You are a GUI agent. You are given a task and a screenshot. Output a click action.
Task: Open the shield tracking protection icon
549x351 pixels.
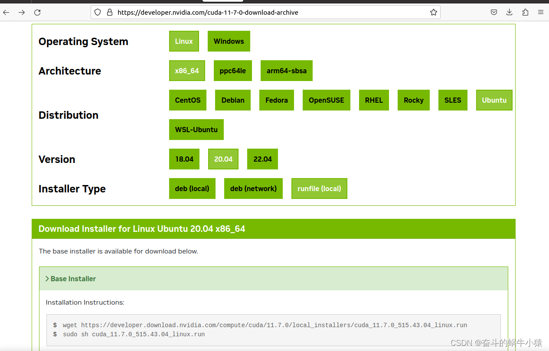click(98, 13)
